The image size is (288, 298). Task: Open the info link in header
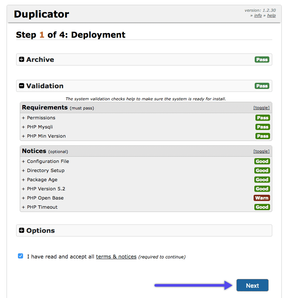[258, 16]
